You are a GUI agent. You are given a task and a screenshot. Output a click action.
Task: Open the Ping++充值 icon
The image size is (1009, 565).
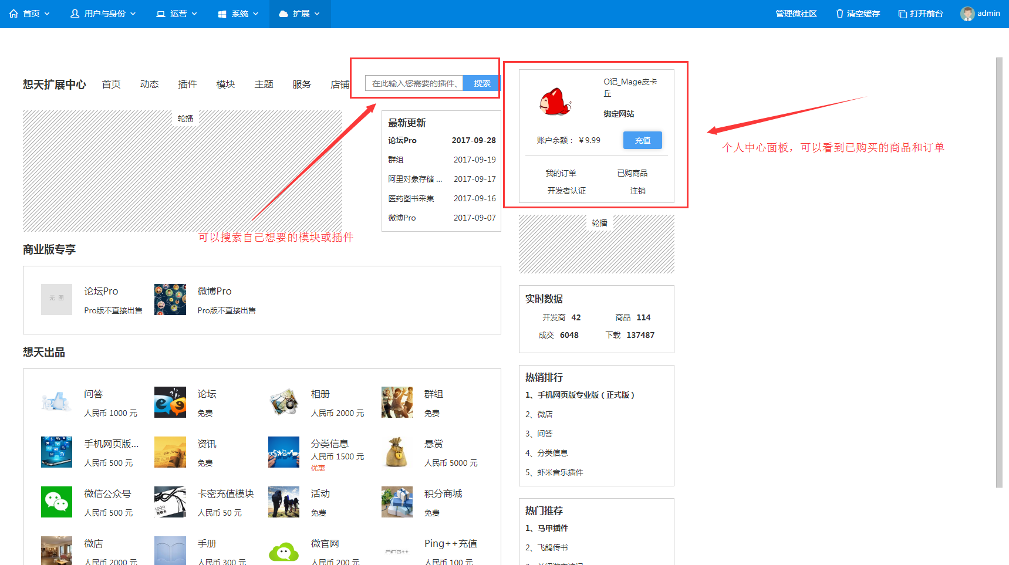397,551
